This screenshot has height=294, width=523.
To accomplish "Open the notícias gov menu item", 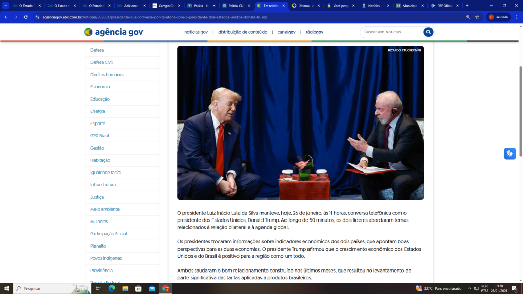I will (x=196, y=32).
